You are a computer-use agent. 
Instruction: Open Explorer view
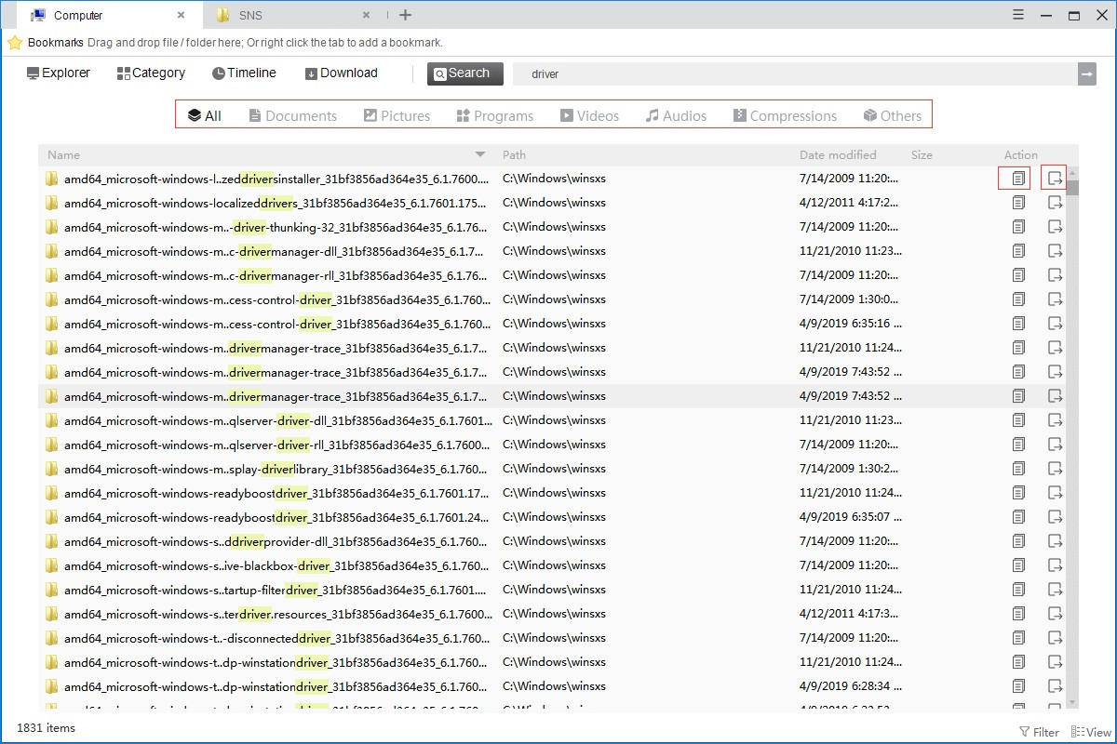[59, 73]
